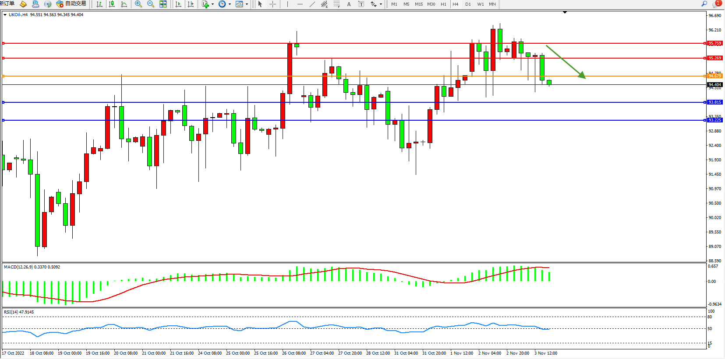725x359 pixels.
Task: Open the search magnifier icon
Action: [x=704, y=3]
